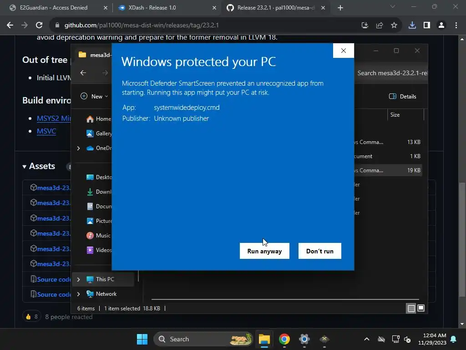Open Chrome three-dot menu
The width and height of the screenshot is (466, 350).
click(456, 26)
